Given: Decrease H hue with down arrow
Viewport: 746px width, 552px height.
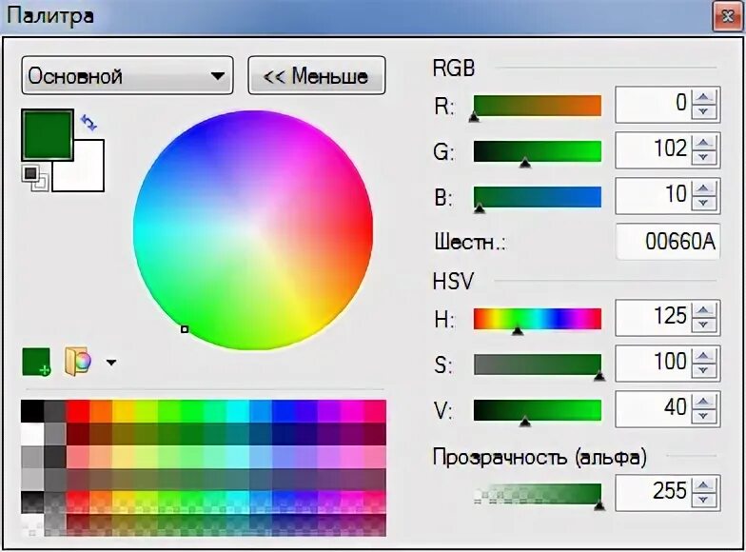Looking at the screenshot, I should [704, 325].
